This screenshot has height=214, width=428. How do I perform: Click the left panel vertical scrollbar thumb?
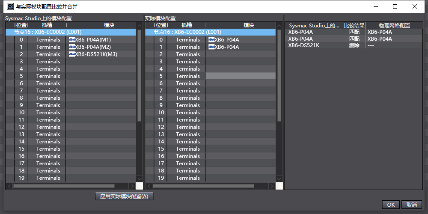click(139, 75)
